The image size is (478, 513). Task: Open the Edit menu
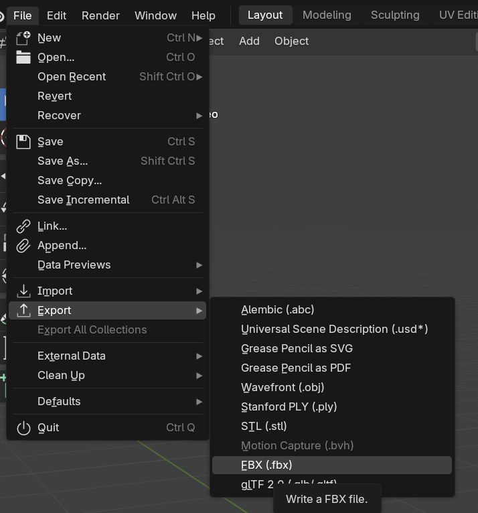coord(56,15)
